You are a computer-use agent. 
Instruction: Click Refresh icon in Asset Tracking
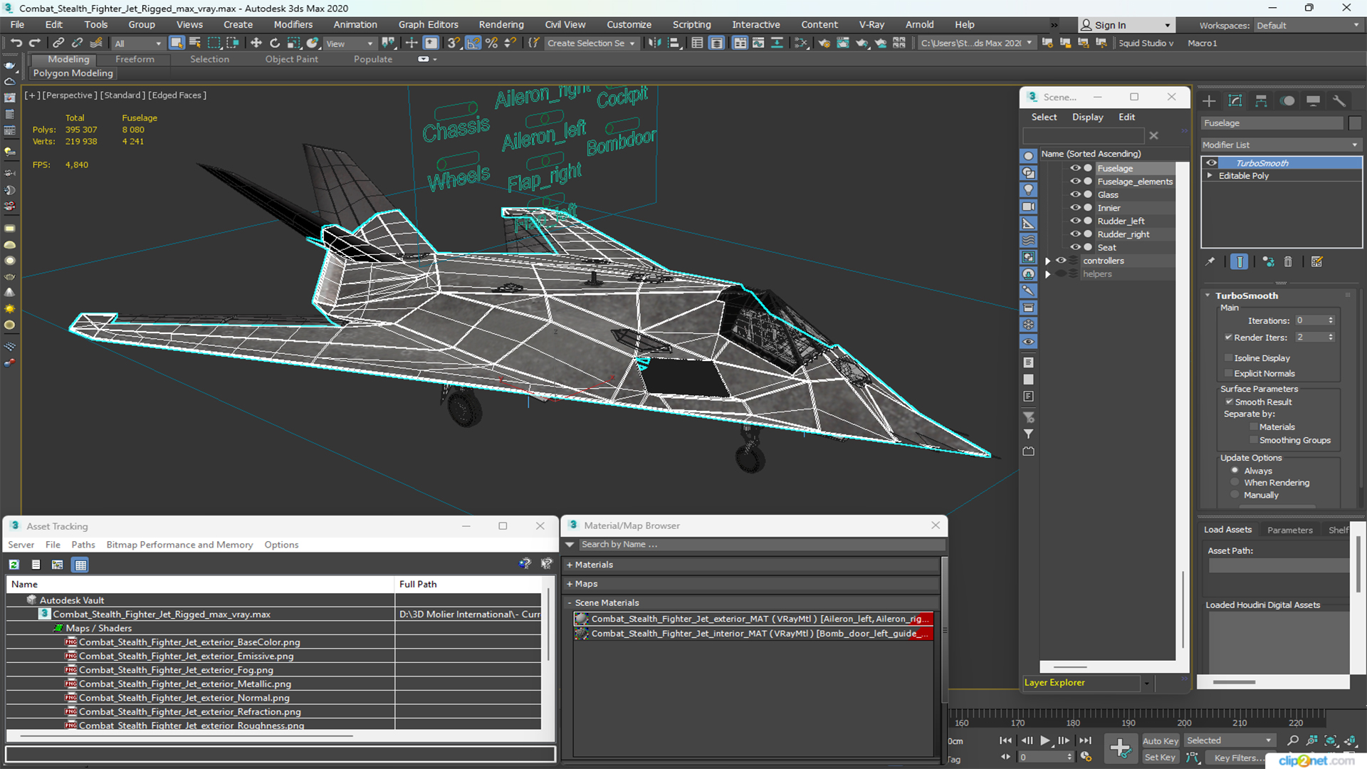[x=14, y=565]
